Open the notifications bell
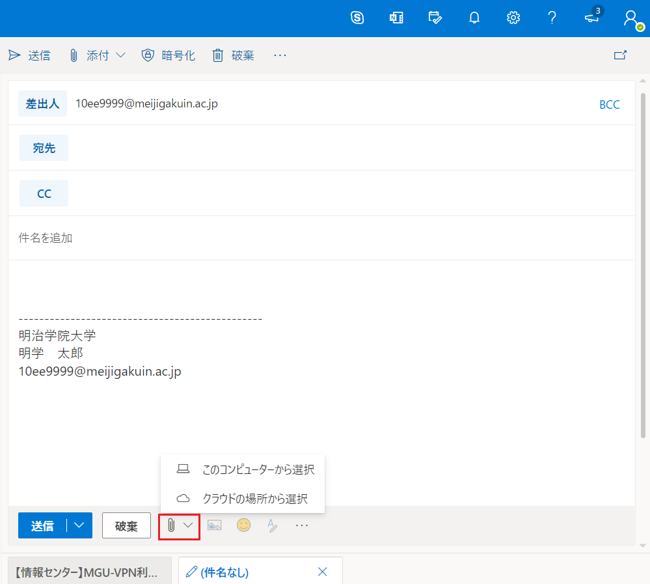 pyautogui.click(x=474, y=18)
